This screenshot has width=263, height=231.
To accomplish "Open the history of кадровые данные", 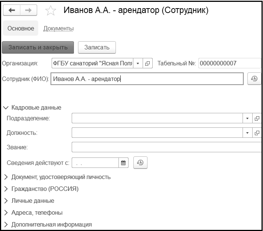I will click(140, 163).
